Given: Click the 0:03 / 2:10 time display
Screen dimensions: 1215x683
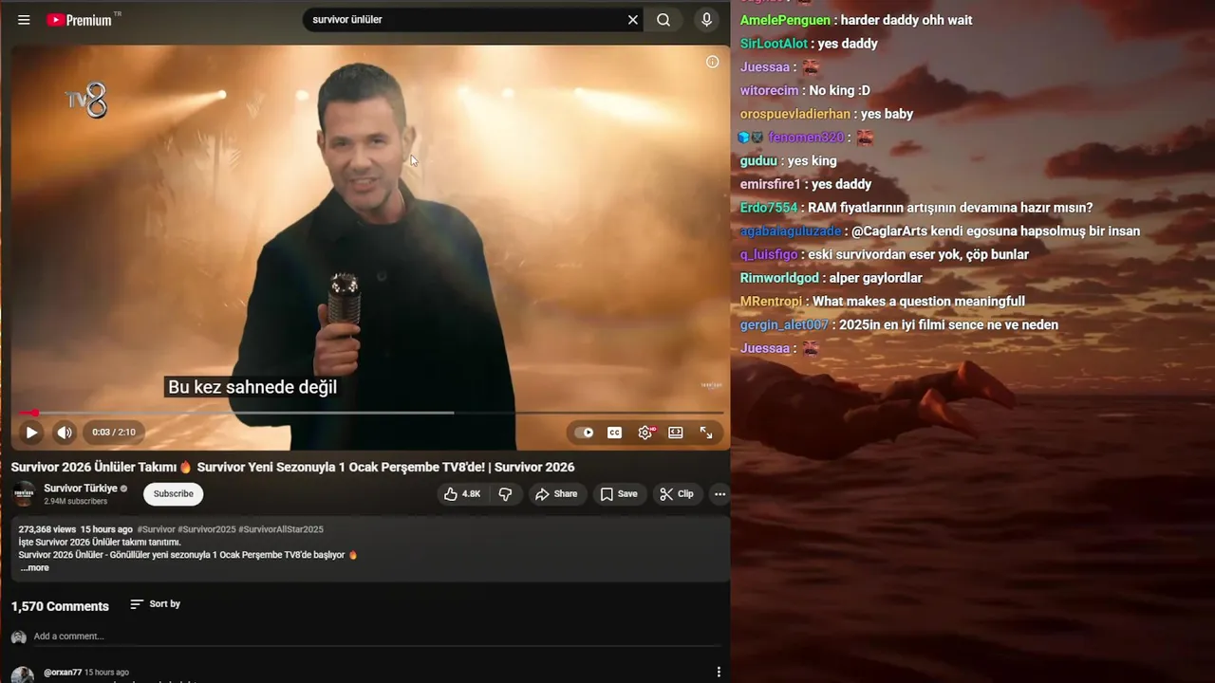Looking at the screenshot, I should (114, 433).
